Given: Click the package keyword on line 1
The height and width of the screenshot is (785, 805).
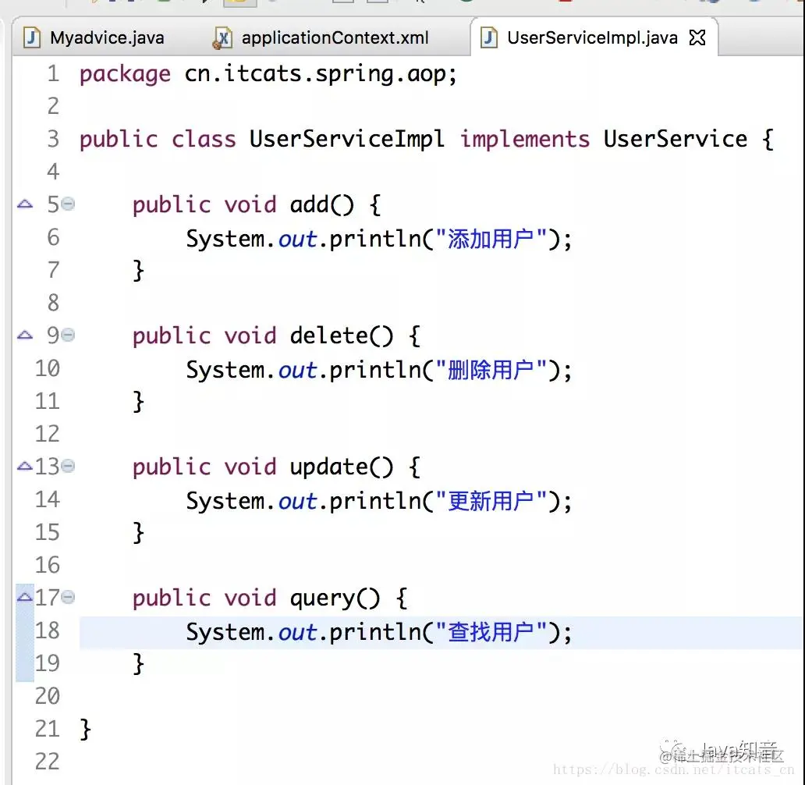Looking at the screenshot, I should [x=125, y=75].
